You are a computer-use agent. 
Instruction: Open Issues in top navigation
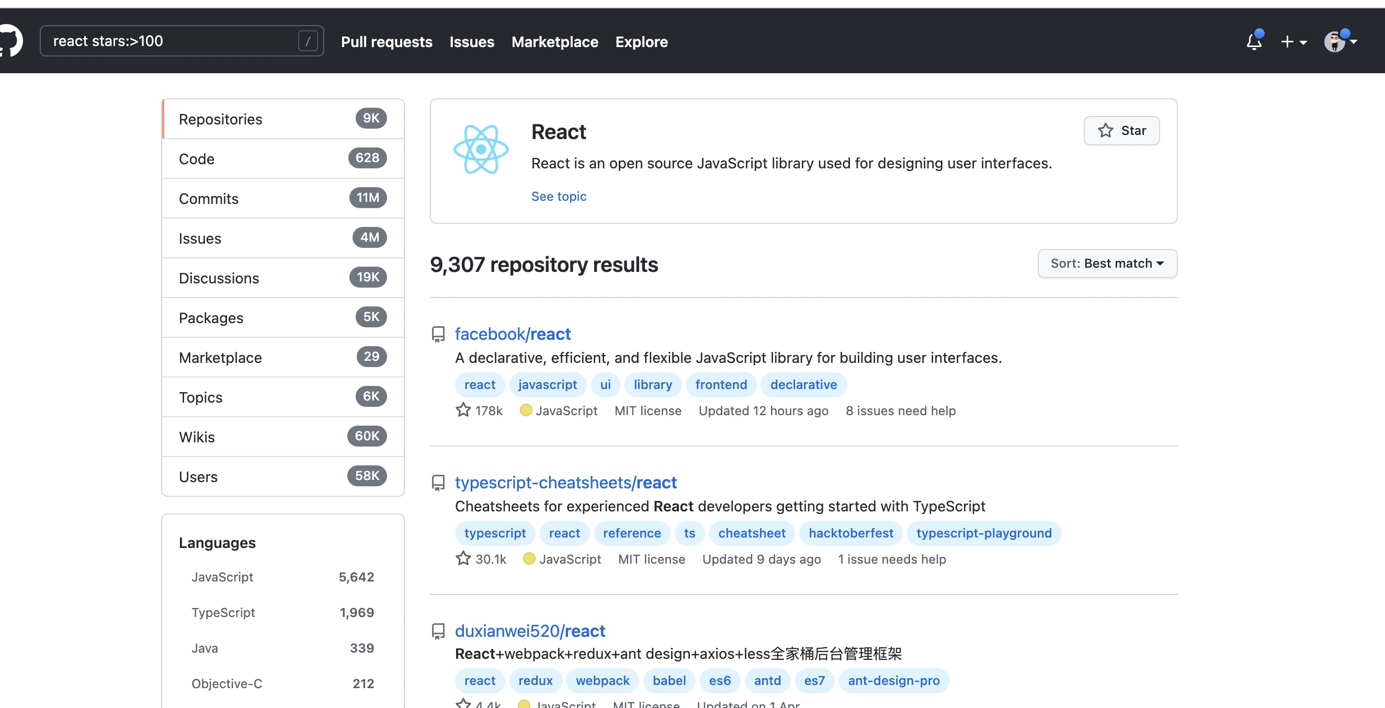pos(472,42)
